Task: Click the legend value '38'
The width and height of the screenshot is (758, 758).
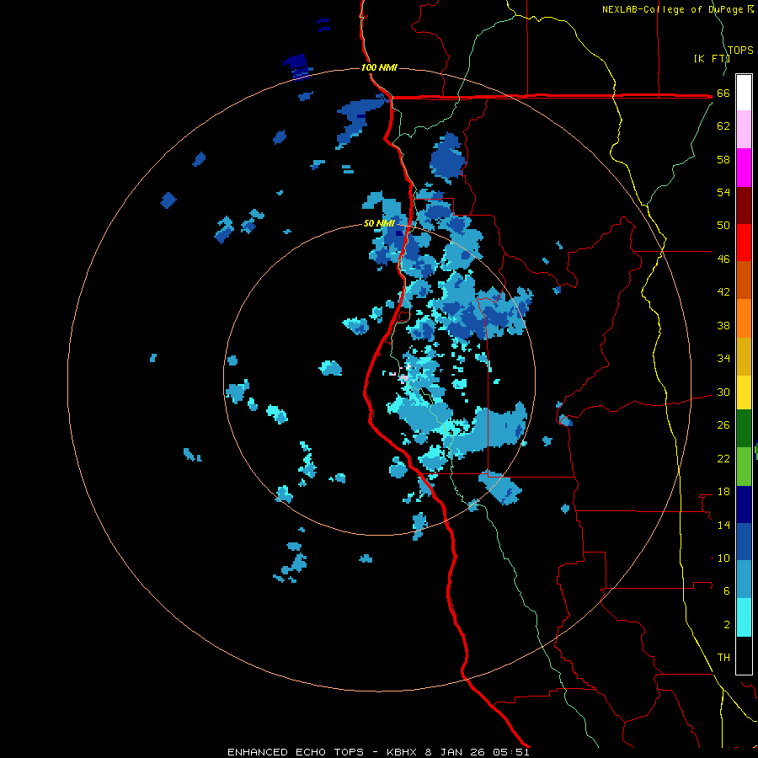Action: coord(723,326)
